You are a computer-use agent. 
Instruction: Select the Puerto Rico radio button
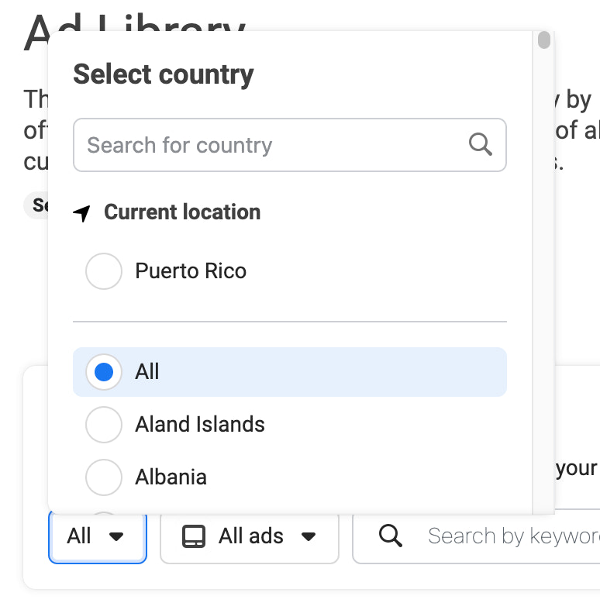pos(104,271)
